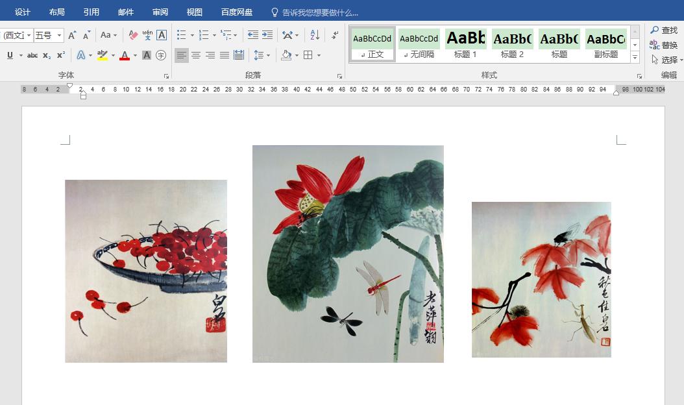The width and height of the screenshot is (684, 405).
Task: Expand the styles gallery more arrow
Action: coord(635,58)
